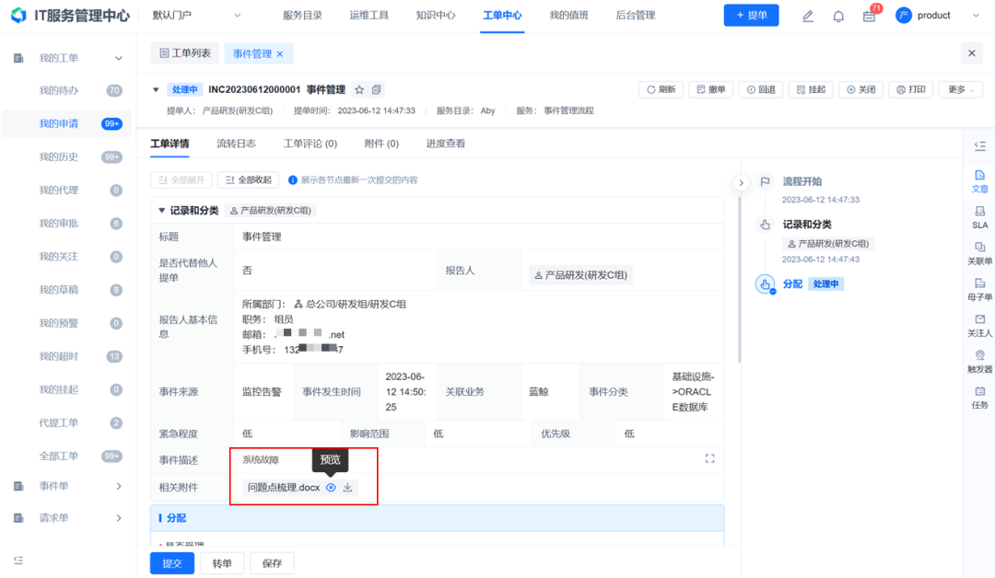This screenshot has width=995, height=578.
Task: Open the 更多 actions dropdown
Action: 961,90
